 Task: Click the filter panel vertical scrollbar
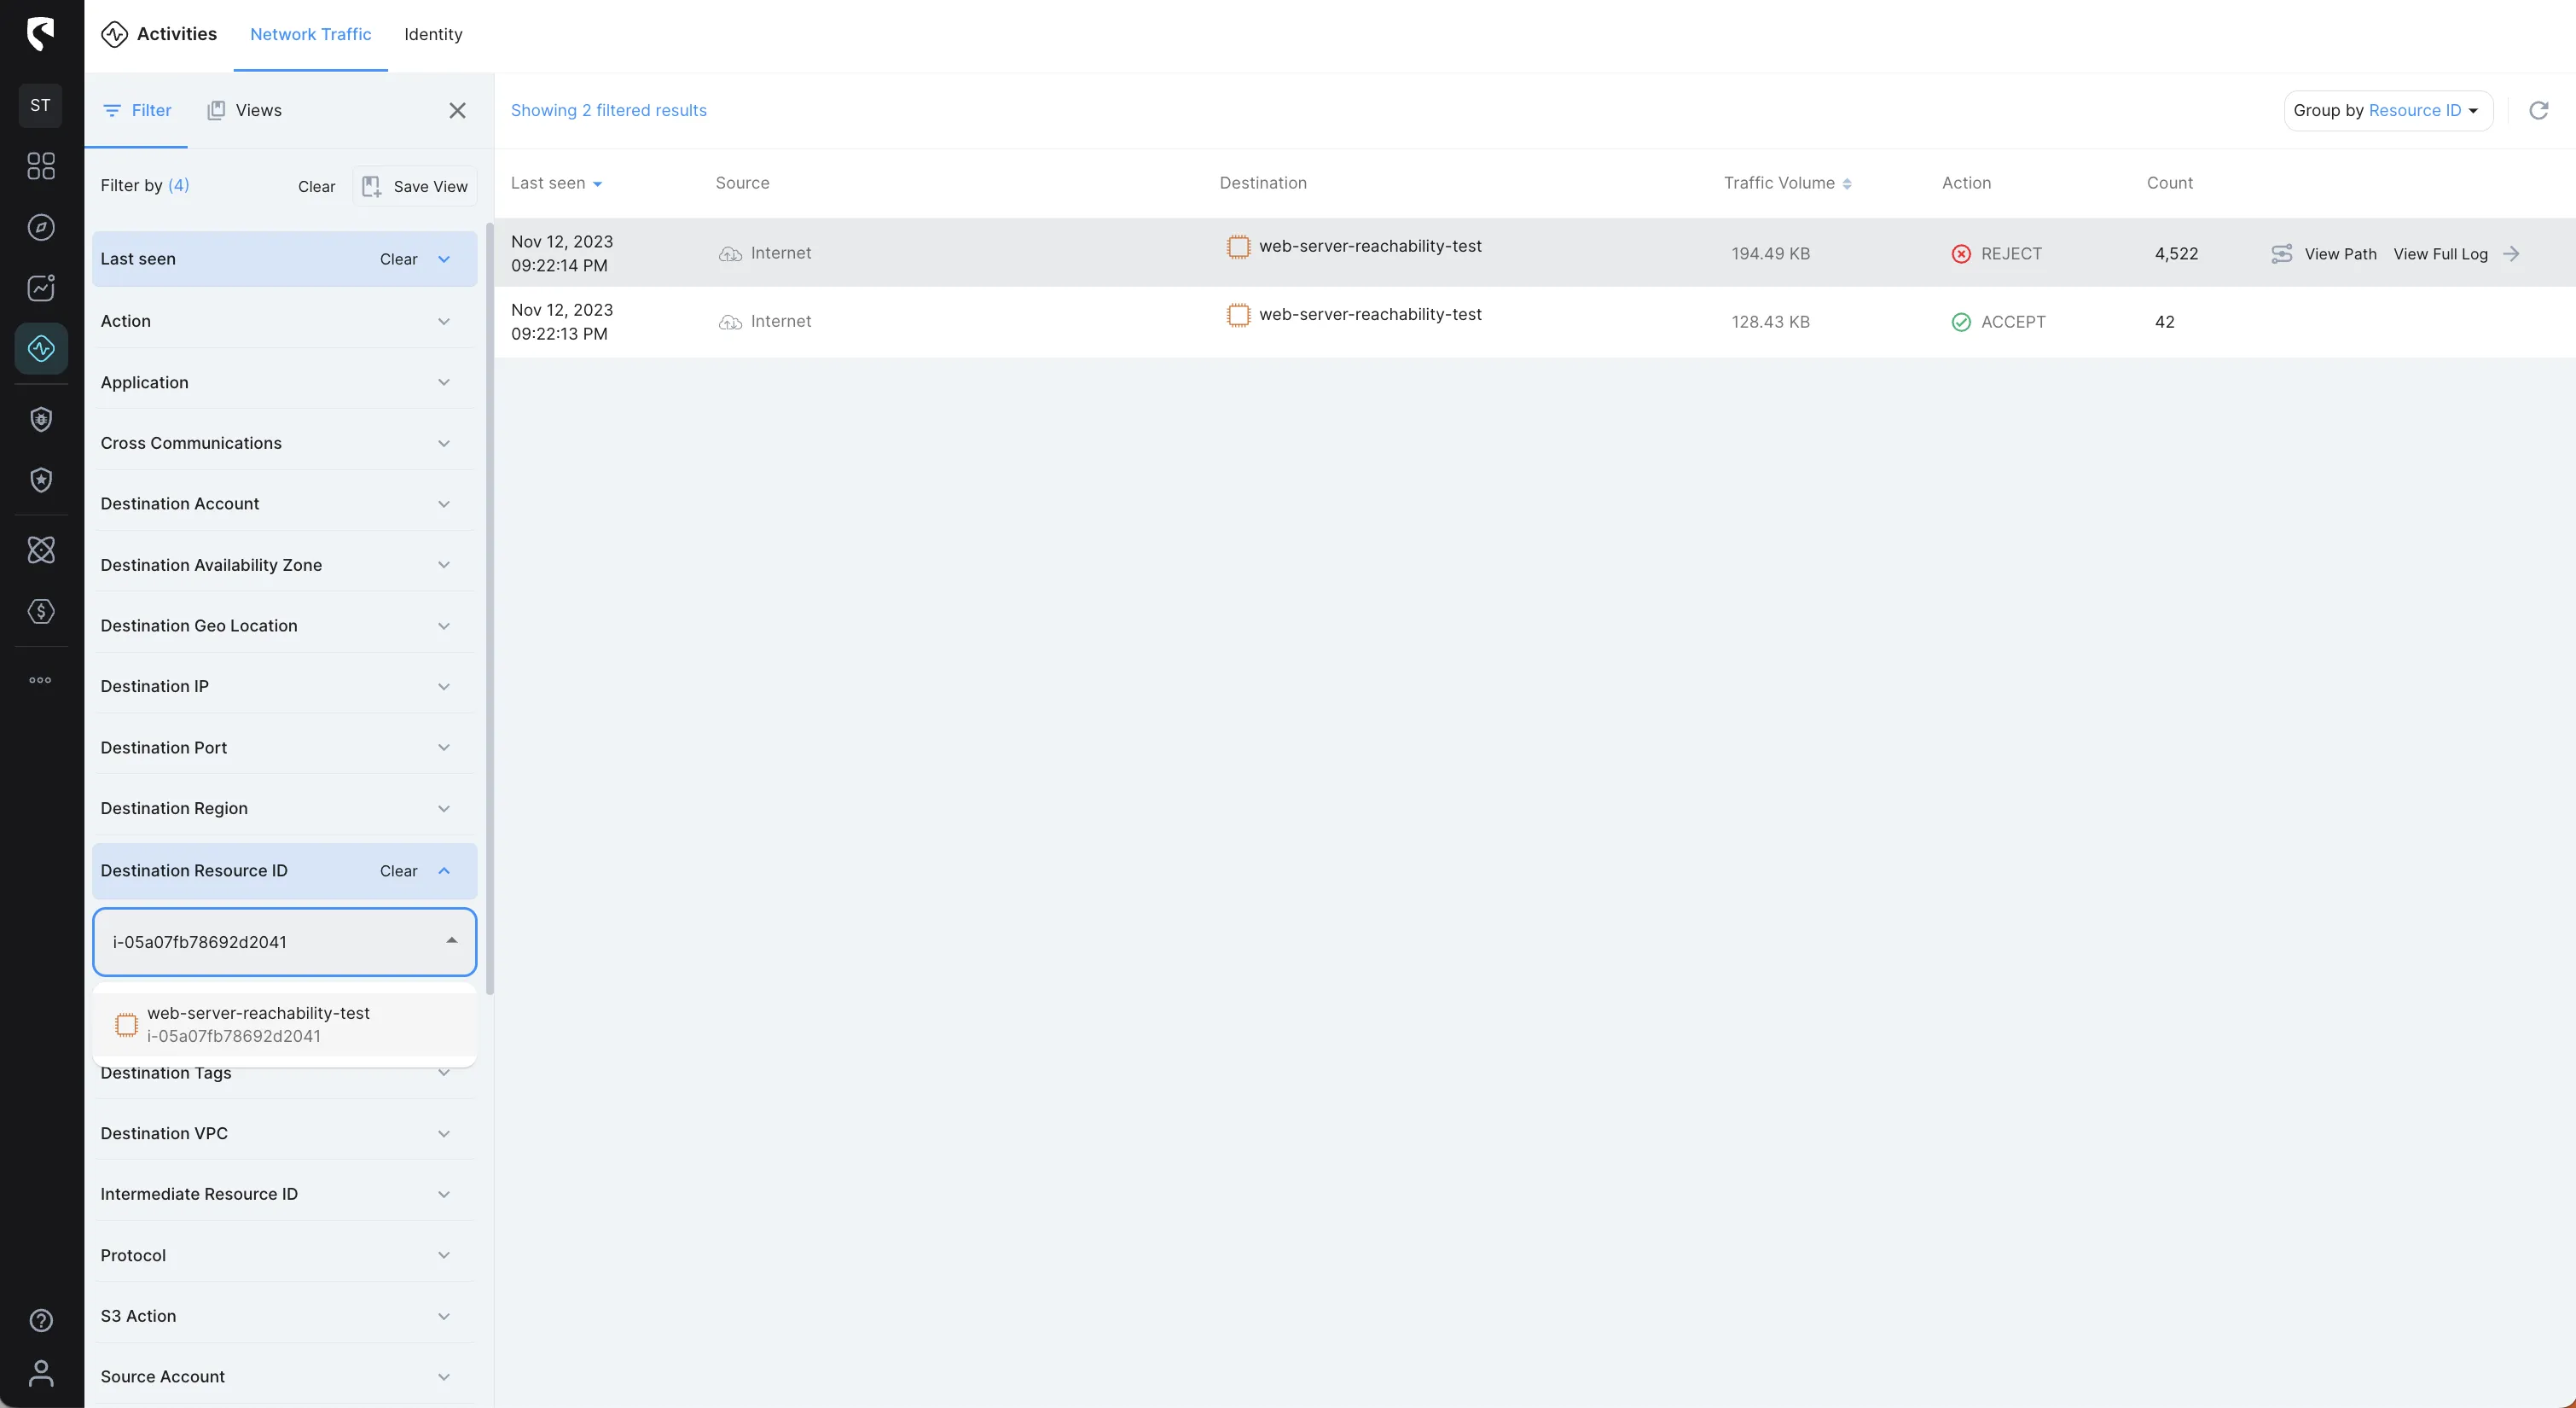tap(489, 608)
